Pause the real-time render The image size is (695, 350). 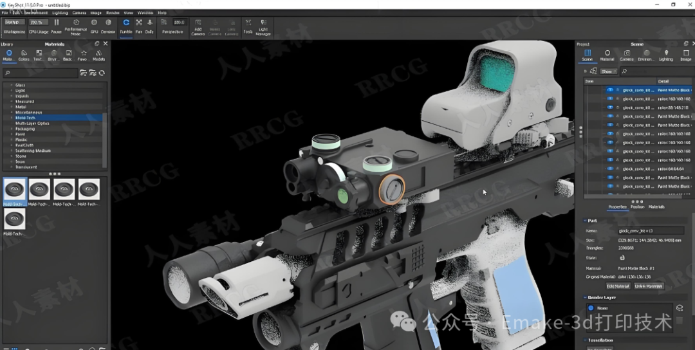pyautogui.click(x=56, y=26)
